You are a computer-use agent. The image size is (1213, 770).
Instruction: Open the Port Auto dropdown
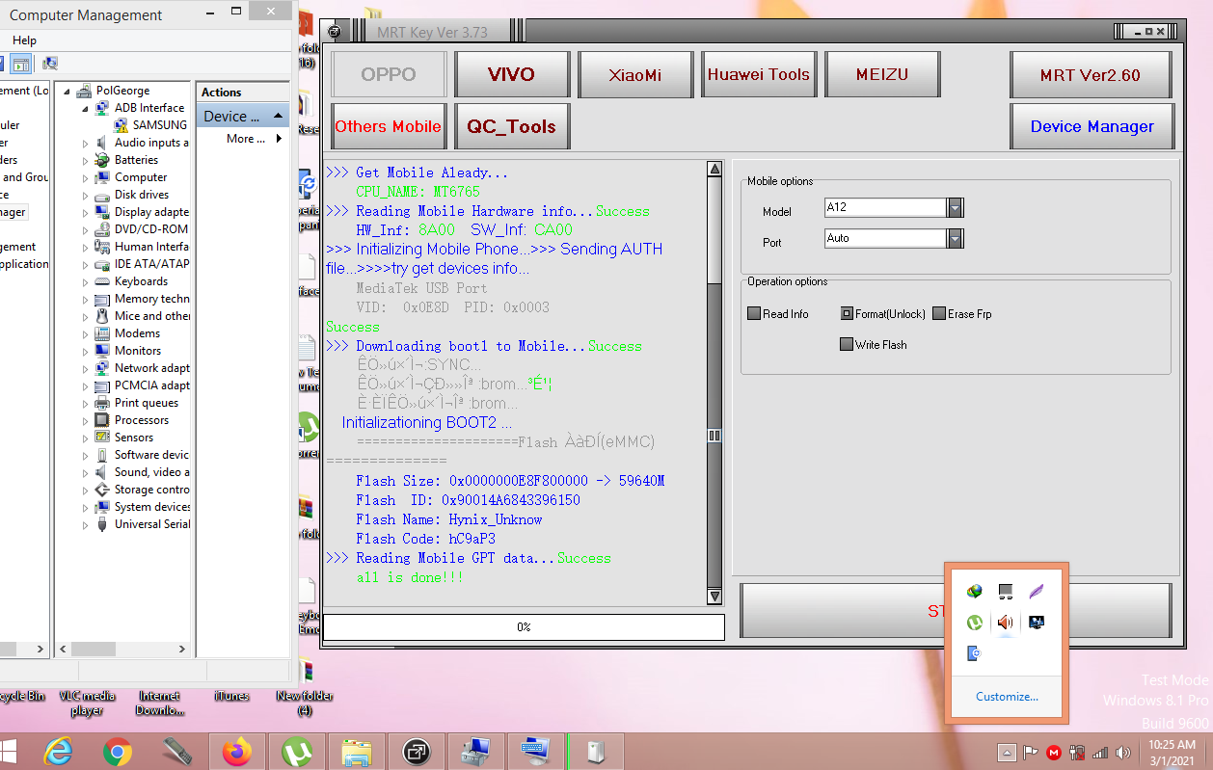pyautogui.click(x=955, y=238)
